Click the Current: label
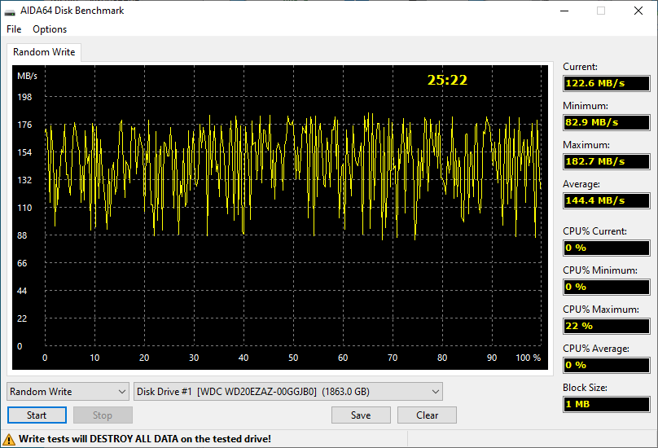 click(x=580, y=67)
